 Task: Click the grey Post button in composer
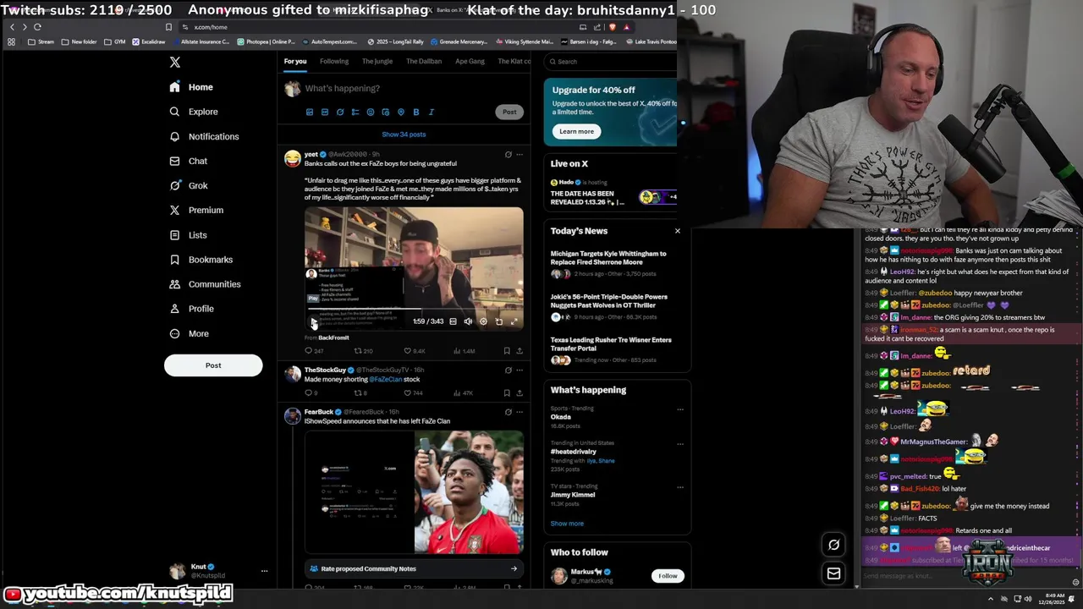509,112
